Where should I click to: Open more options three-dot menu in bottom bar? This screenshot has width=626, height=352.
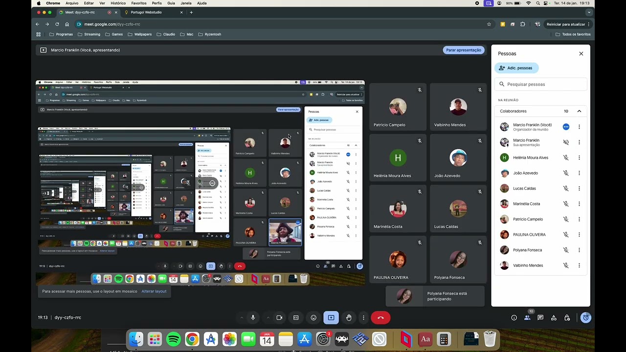coord(363,318)
